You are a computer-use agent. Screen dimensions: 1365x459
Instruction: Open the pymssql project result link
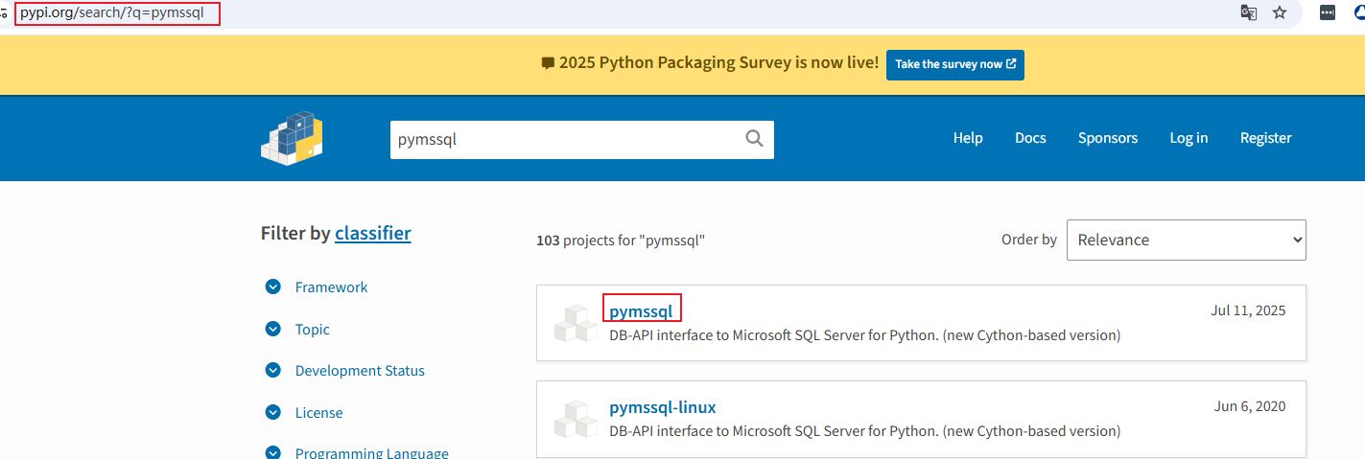coord(641,310)
